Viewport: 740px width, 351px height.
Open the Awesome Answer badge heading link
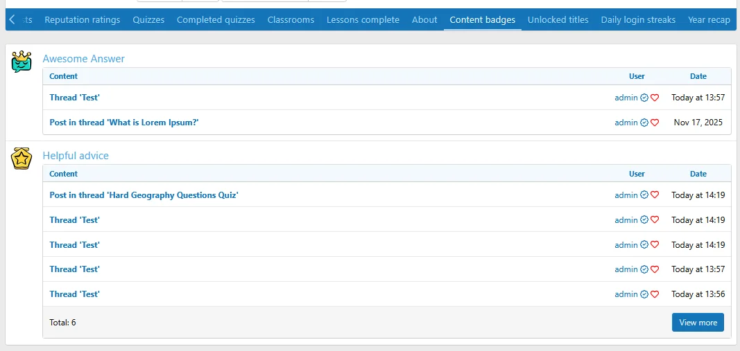pyautogui.click(x=83, y=59)
